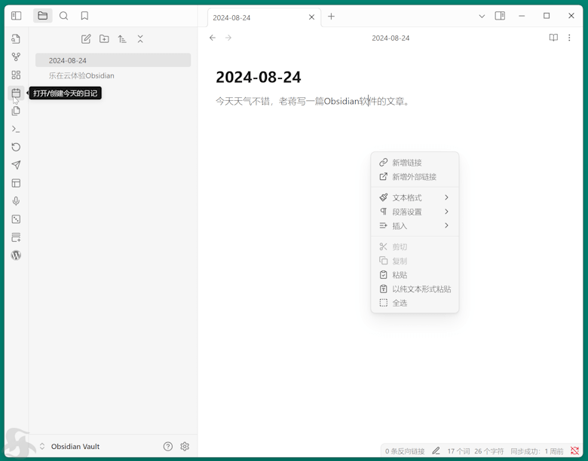Open command palette terminal icon
The image size is (588, 461).
pos(16,129)
